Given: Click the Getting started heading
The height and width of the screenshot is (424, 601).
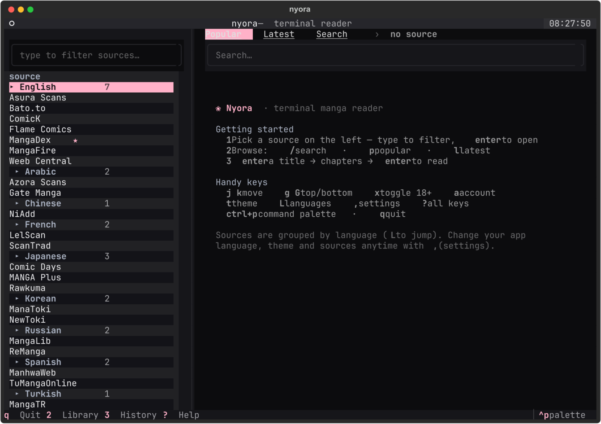Looking at the screenshot, I should pyautogui.click(x=255, y=130).
